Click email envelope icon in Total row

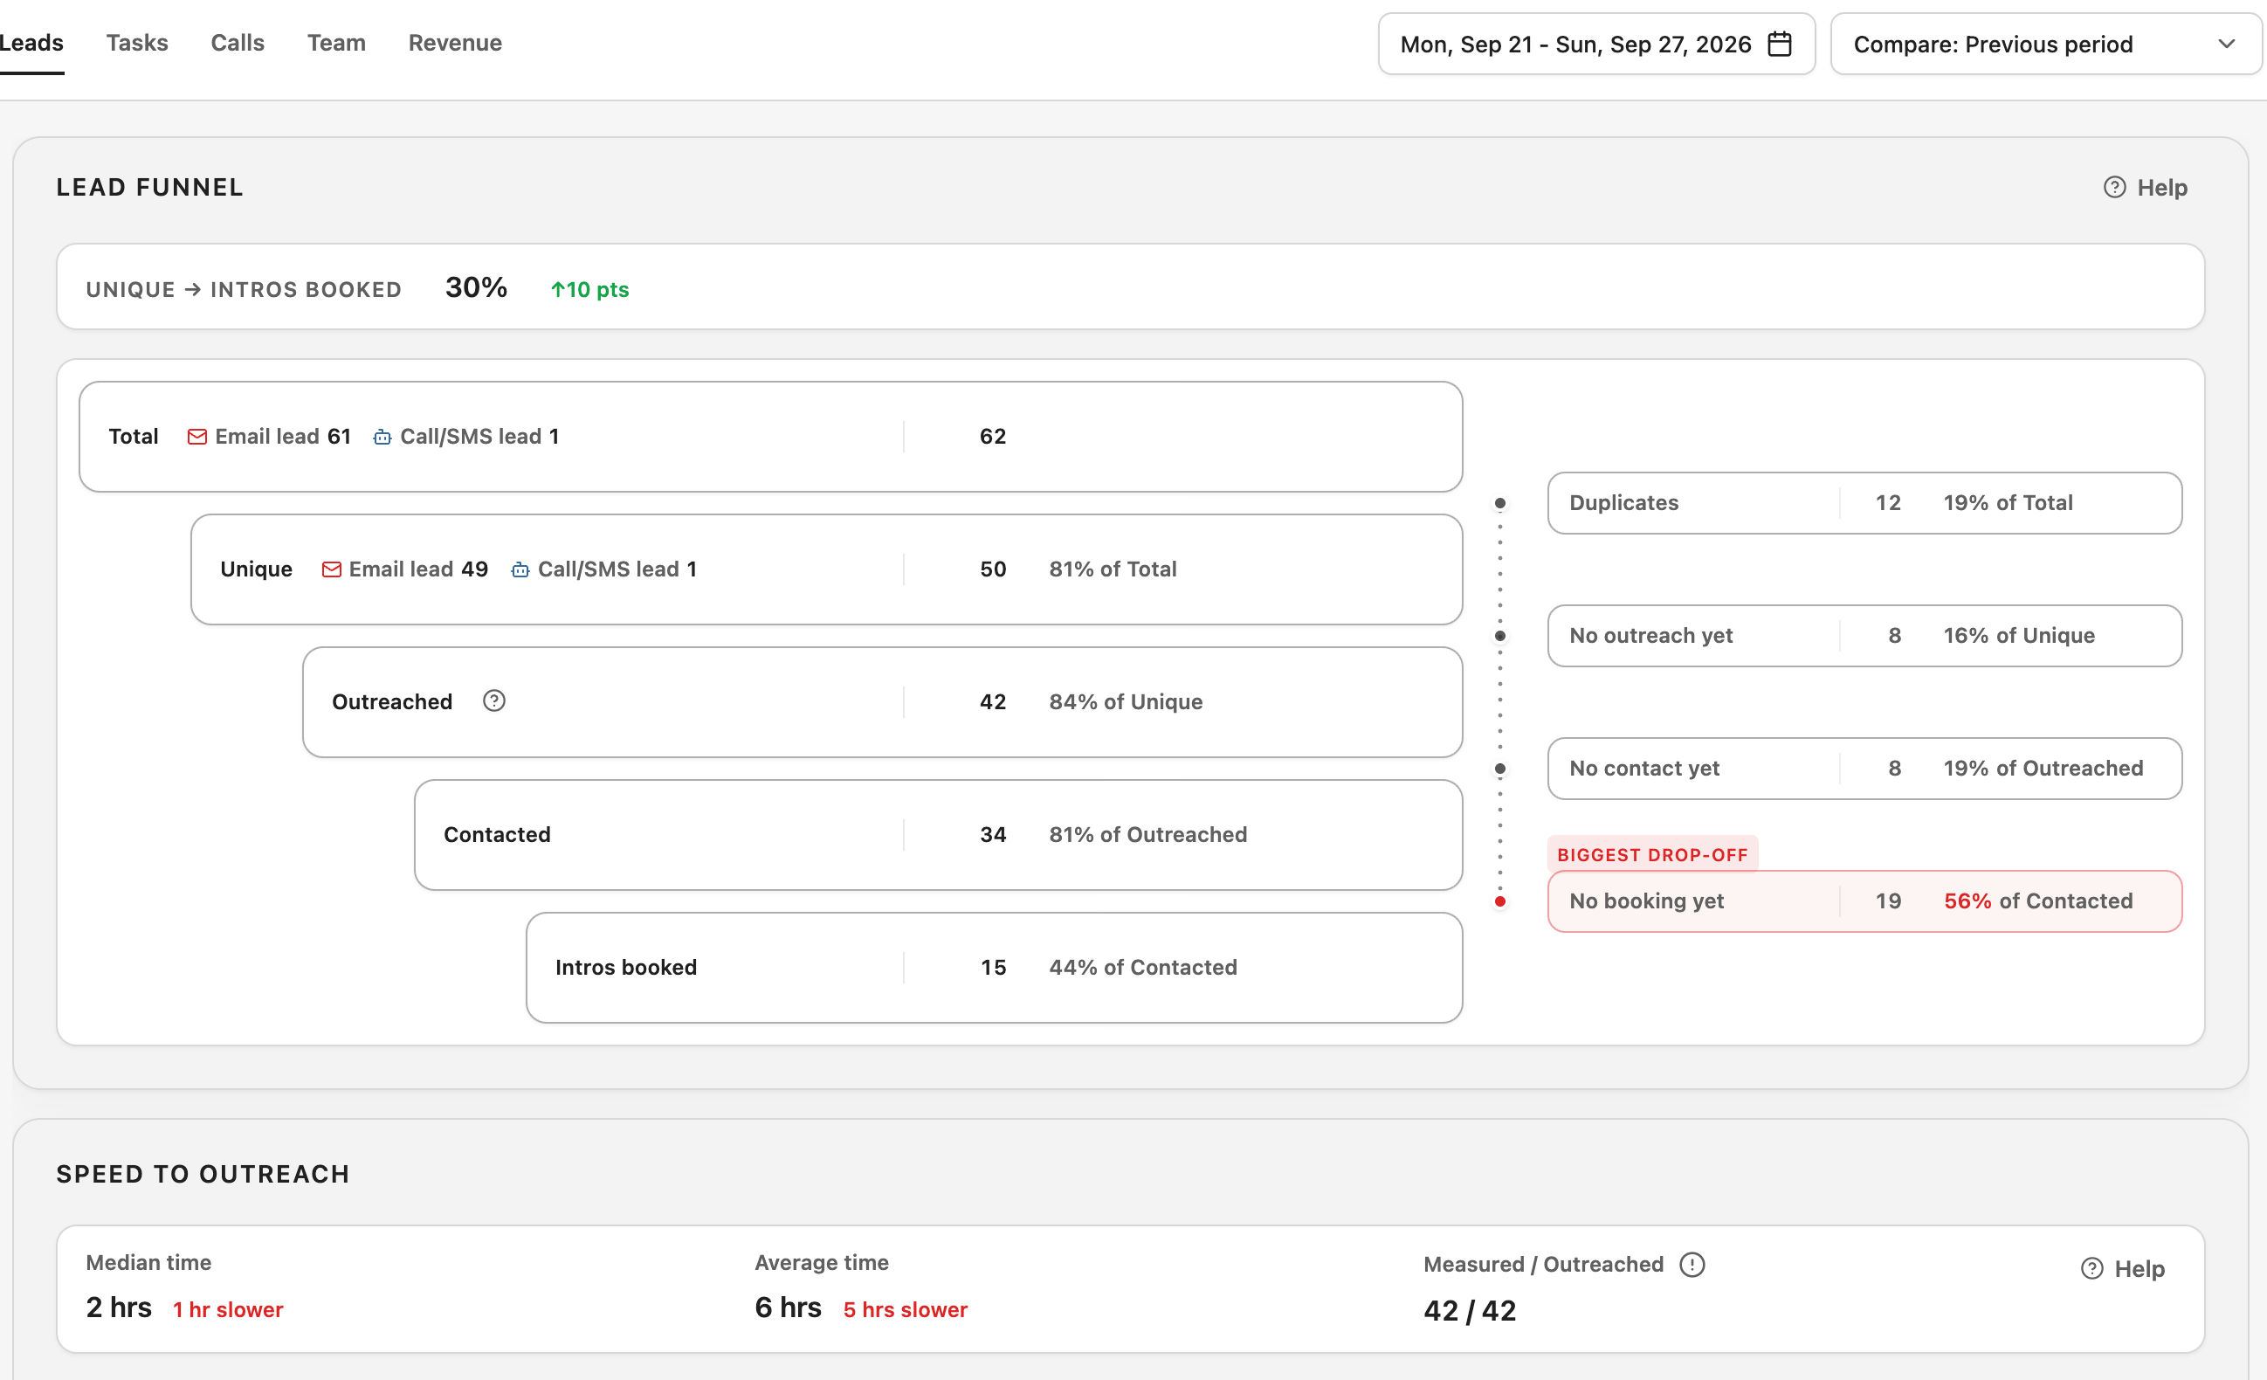tap(196, 436)
